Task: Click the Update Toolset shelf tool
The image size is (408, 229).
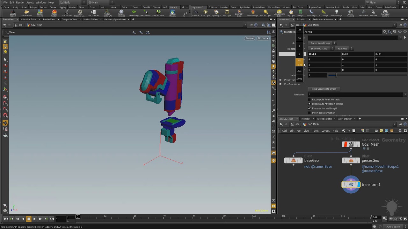Action: pyautogui.click(x=13, y=13)
